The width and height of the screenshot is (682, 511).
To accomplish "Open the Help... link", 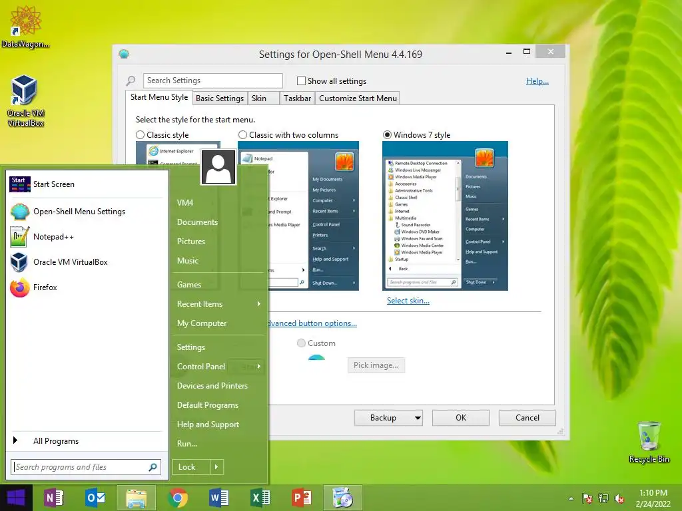I will [x=537, y=81].
